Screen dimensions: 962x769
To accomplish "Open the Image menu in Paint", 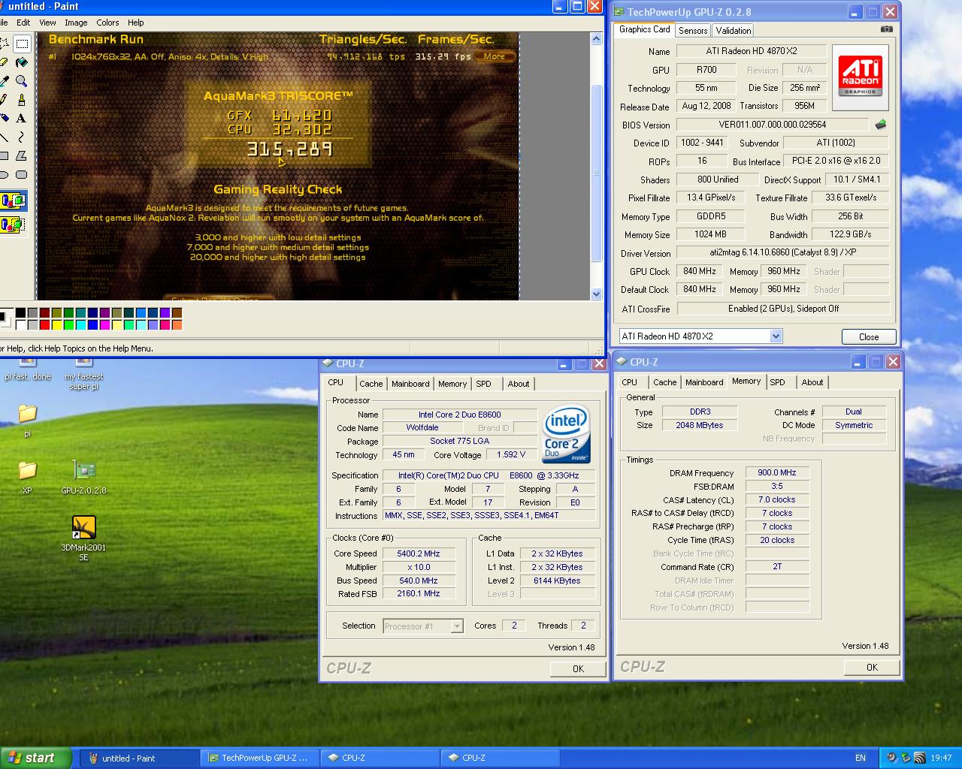I will (76, 23).
